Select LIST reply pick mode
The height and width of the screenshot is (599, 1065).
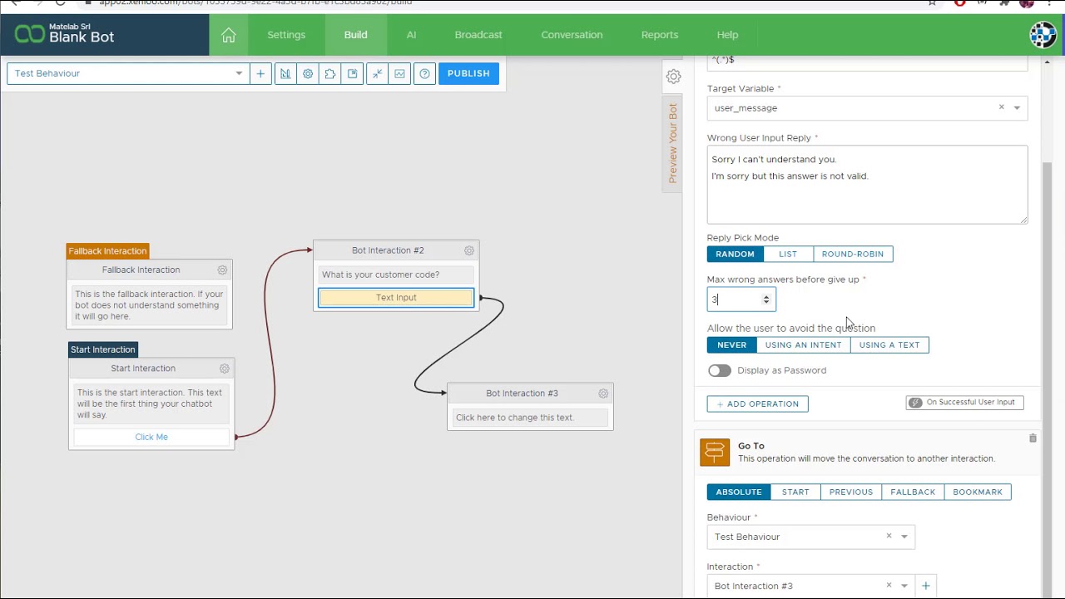click(x=788, y=254)
